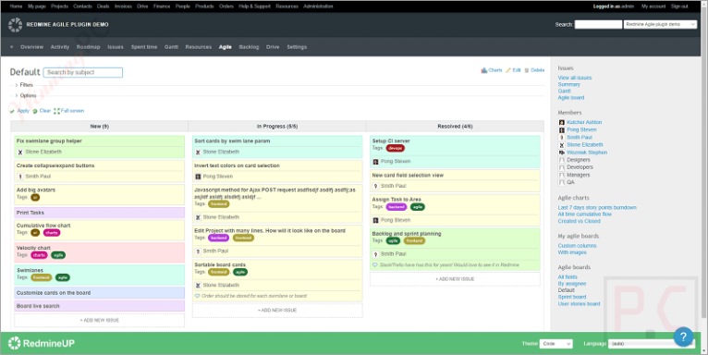Viewport: 708px width, 355px height.
Task: Click the Designers group icon in Members
Action: [x=562, y=160]
